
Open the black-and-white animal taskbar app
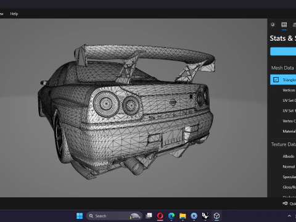click(x=205, y=216)
